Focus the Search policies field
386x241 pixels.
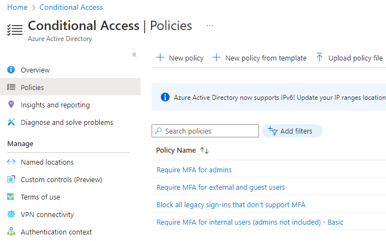click(206, 131)
